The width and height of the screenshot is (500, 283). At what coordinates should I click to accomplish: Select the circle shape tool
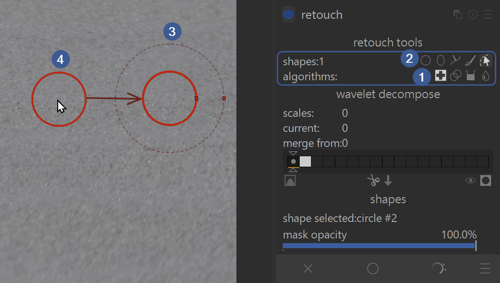click(x=425, y=61)
